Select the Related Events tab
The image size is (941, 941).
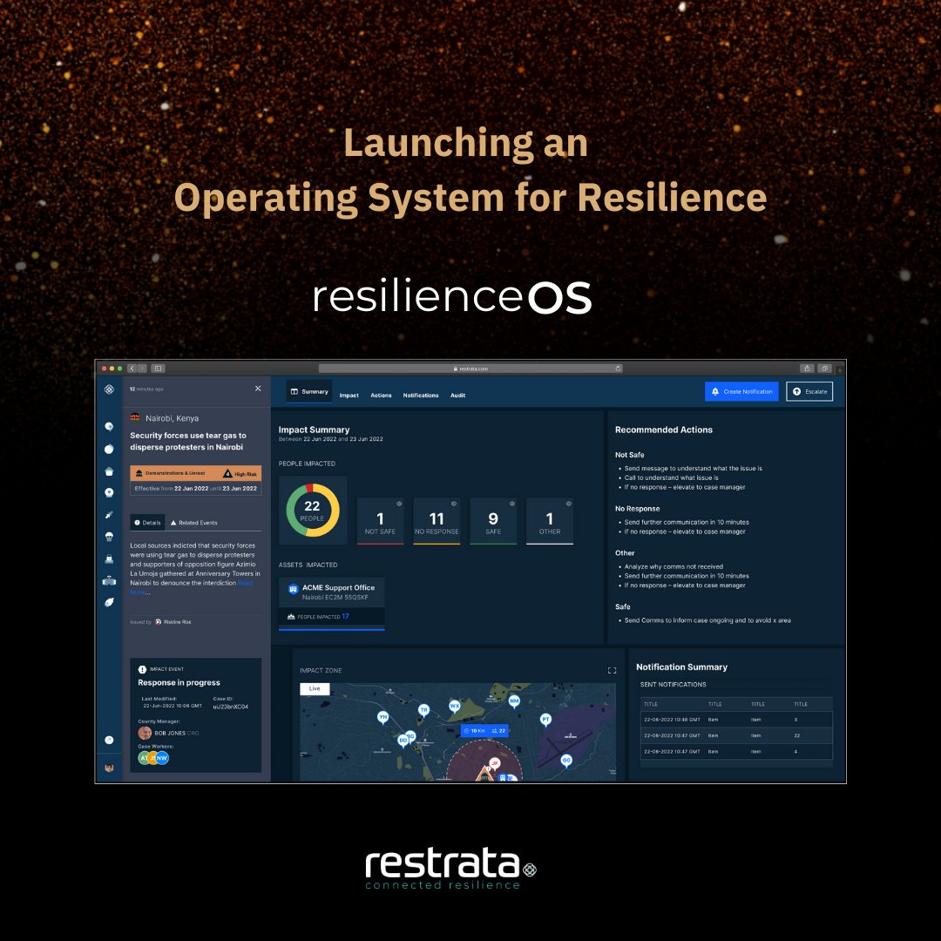[193, 523]
